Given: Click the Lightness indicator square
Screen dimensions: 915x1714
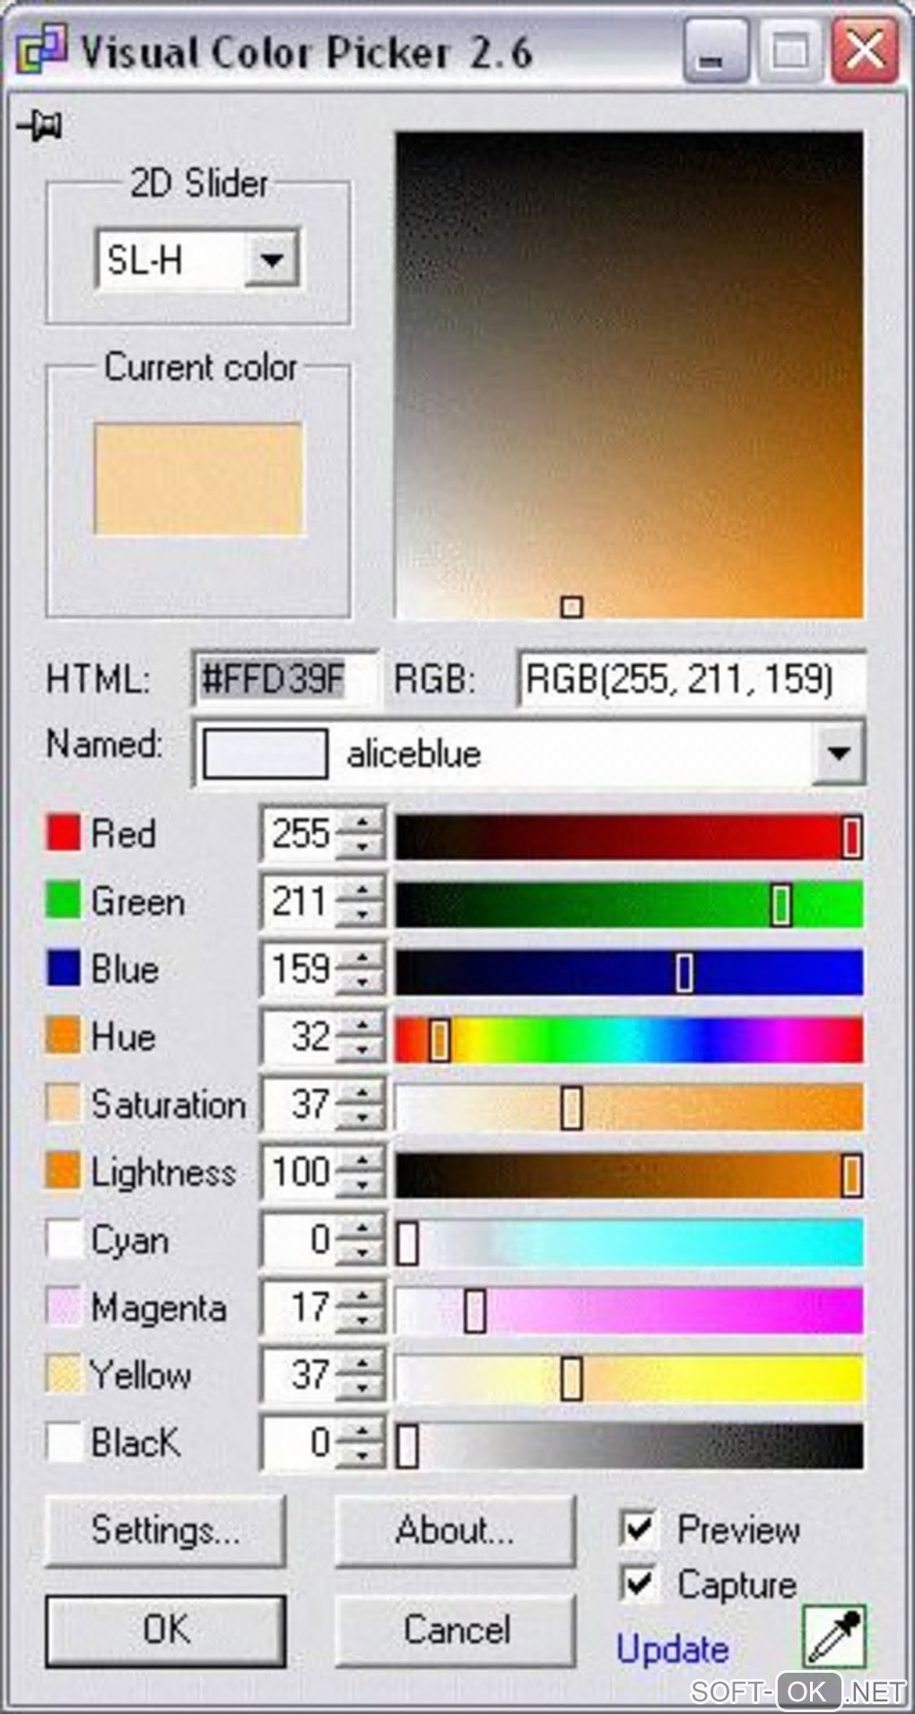Looking at the screenshot, I should point(63,1171).
